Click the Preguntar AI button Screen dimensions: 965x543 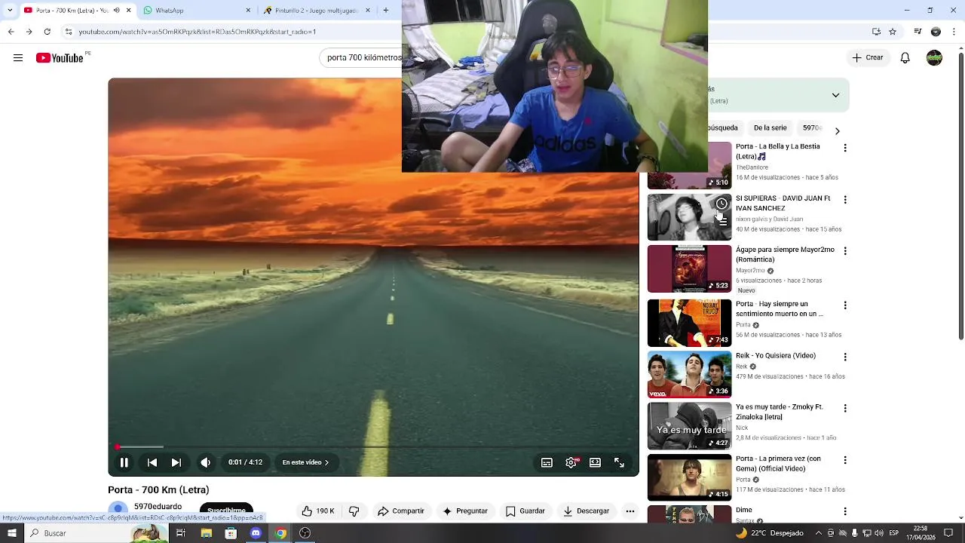coord(465,511)
